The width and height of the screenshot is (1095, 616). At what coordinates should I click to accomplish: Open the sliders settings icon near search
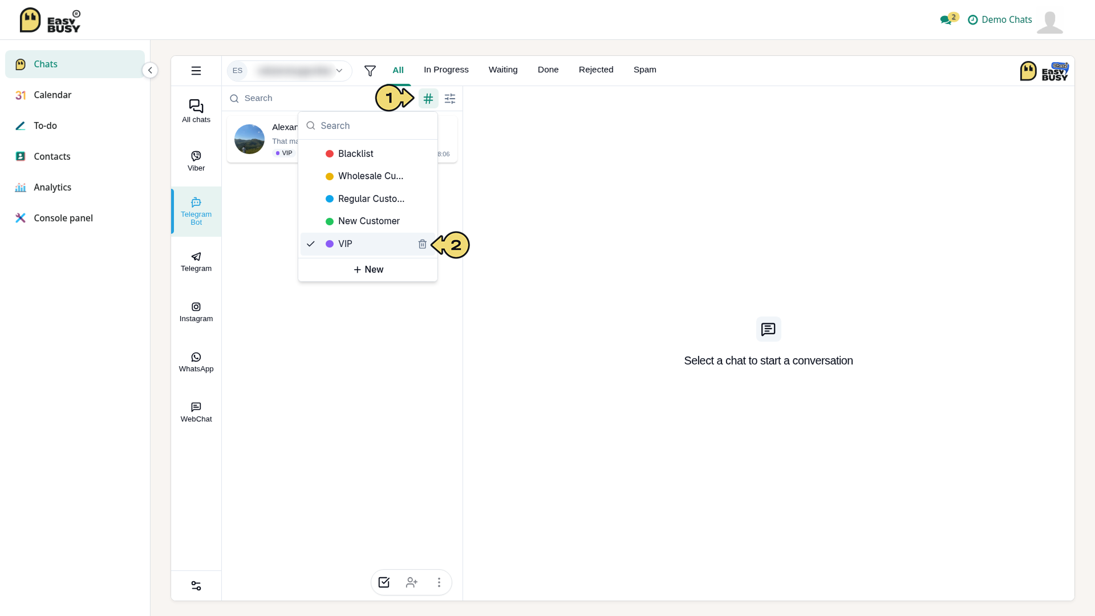[450, 99]
